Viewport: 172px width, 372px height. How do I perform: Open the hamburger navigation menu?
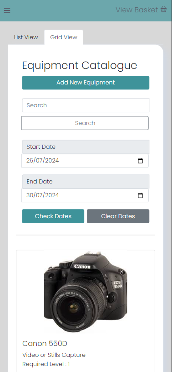pyautogui.click(x=7, y=10)
